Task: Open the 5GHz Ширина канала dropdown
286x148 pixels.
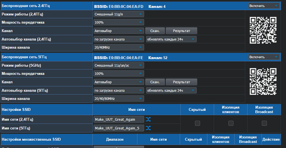Action: (119, 98)
